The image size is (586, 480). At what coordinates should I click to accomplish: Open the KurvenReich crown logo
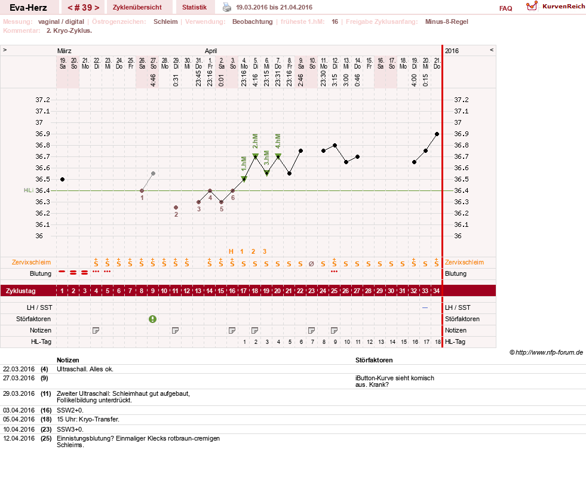click(532, 5)
